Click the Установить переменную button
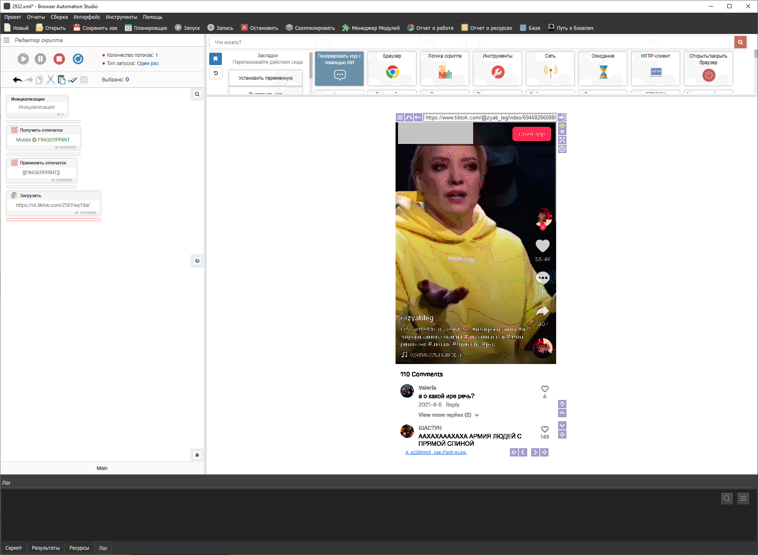Viewport: 758px width, 555px height. 266,78
